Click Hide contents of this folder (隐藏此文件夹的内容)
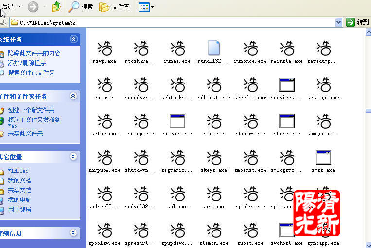The image size is (371, 248). tap(34, 53)
